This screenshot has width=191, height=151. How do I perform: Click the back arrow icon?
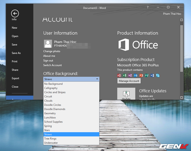pos(15,13)
